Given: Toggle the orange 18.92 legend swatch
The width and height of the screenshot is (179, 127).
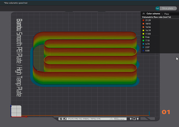Looking at the screenshot, I should pyautogui.click(x=143, y=24).
